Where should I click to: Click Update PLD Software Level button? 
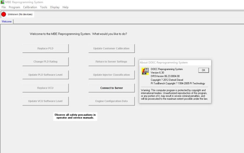(x=45, y=75)
